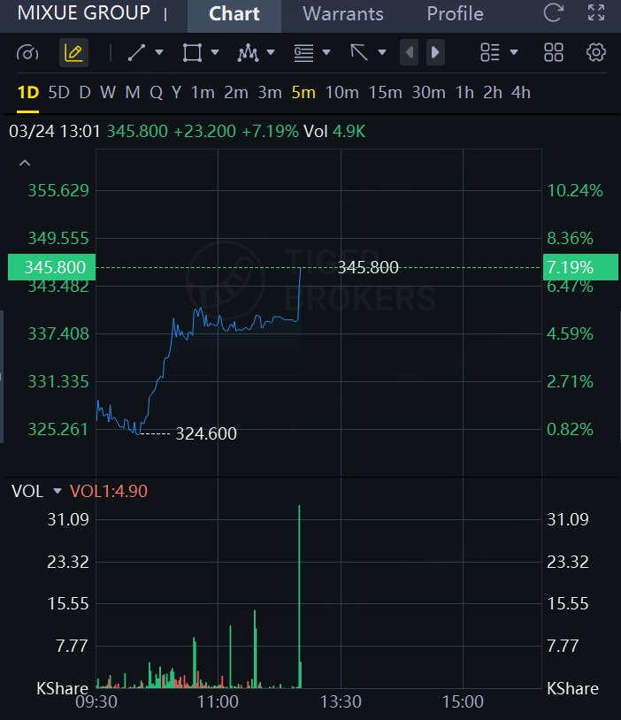Click the 10.24% percent axis label
Screen dimensions: 621x720
coord(575,190)
